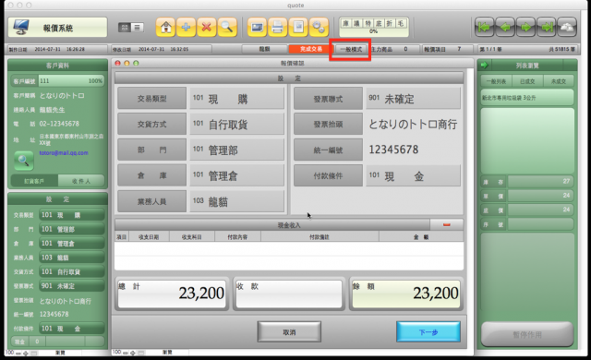Close 報價確認 dialog with red button

pyautogui.click(x=117, y=64)
